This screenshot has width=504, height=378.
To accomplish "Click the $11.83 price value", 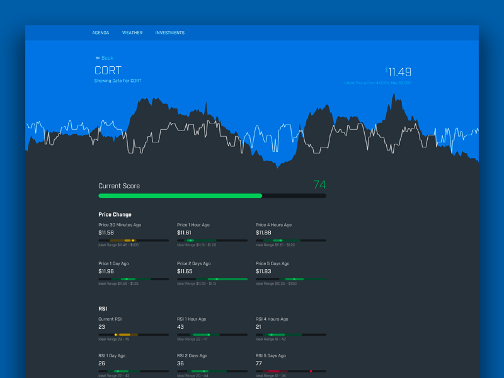I will 263,272.
